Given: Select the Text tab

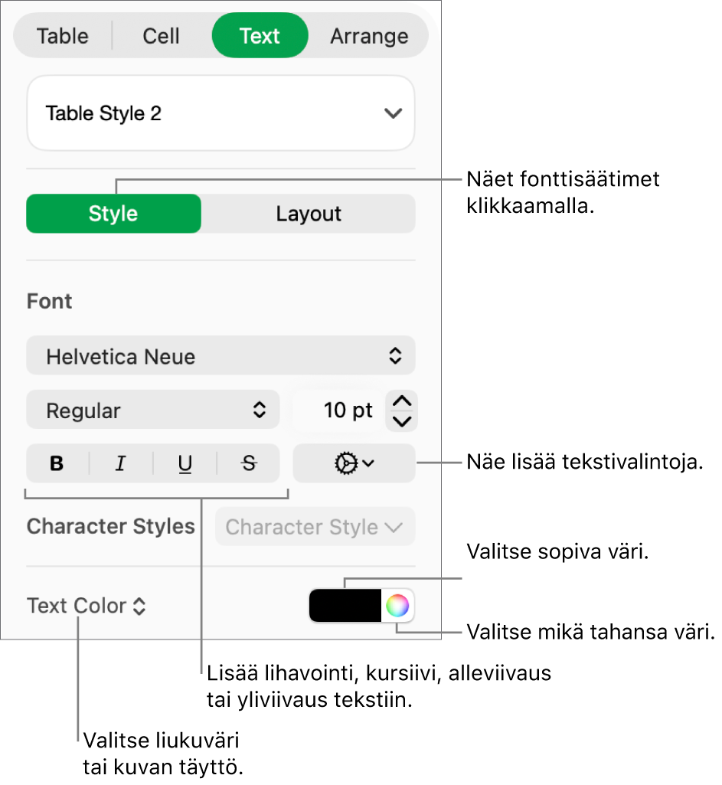Looking at the screenshot, I should click(x=260, y=36).
